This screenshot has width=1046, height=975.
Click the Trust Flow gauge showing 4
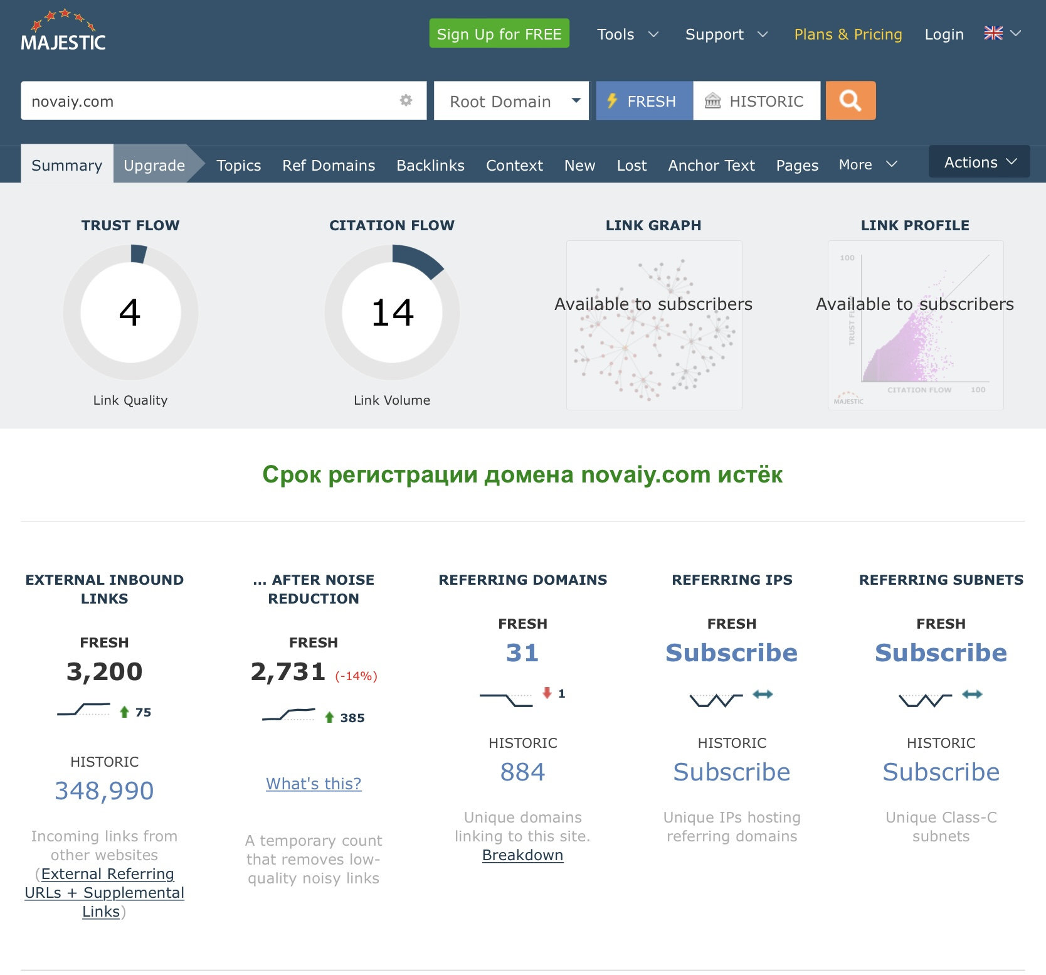130,312
